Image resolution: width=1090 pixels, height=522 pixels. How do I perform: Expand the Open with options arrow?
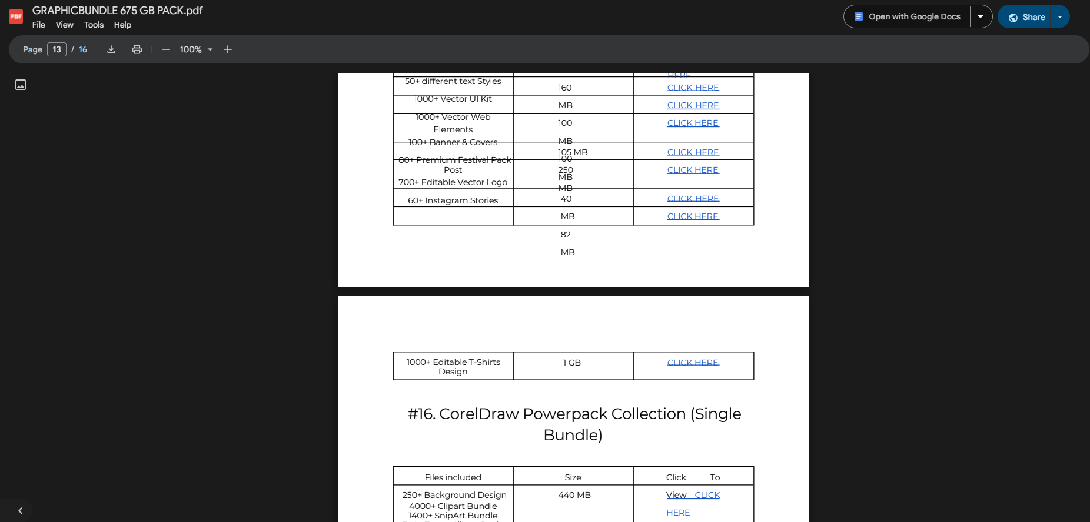981,16
